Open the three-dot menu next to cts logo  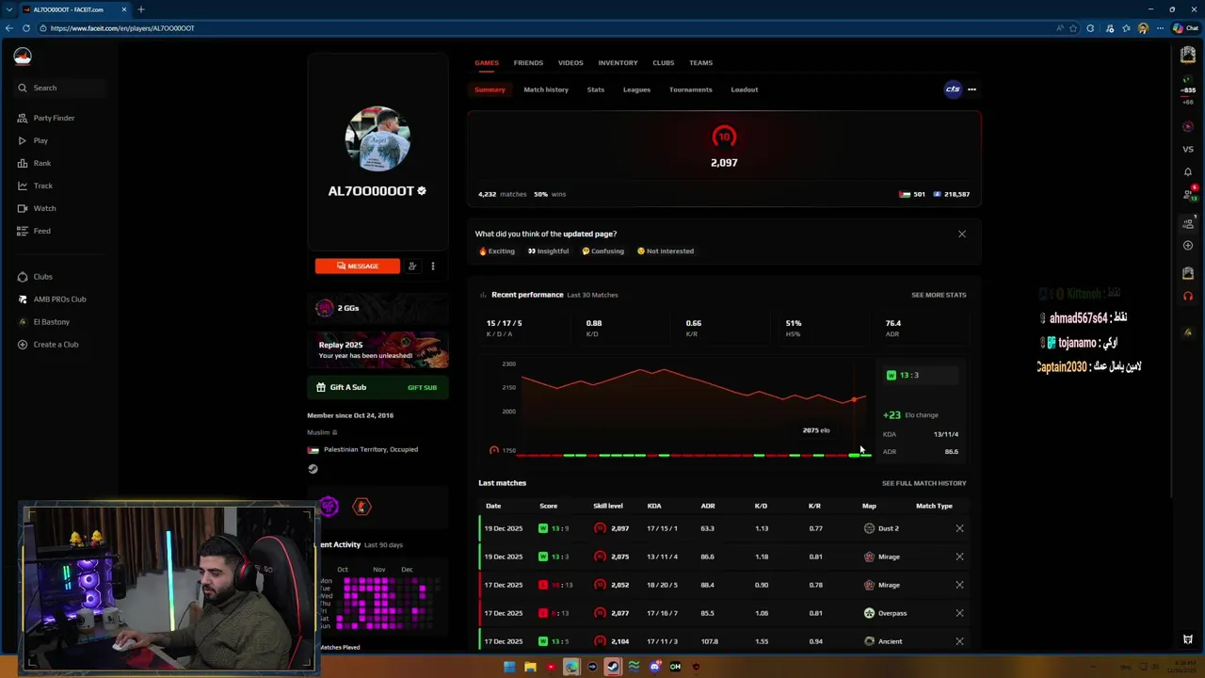point(972,89)
